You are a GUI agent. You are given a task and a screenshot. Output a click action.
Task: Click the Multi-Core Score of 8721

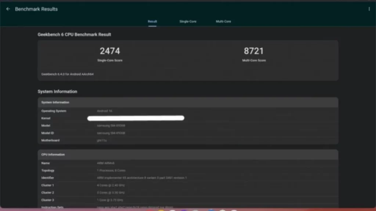tap(254, 51)
